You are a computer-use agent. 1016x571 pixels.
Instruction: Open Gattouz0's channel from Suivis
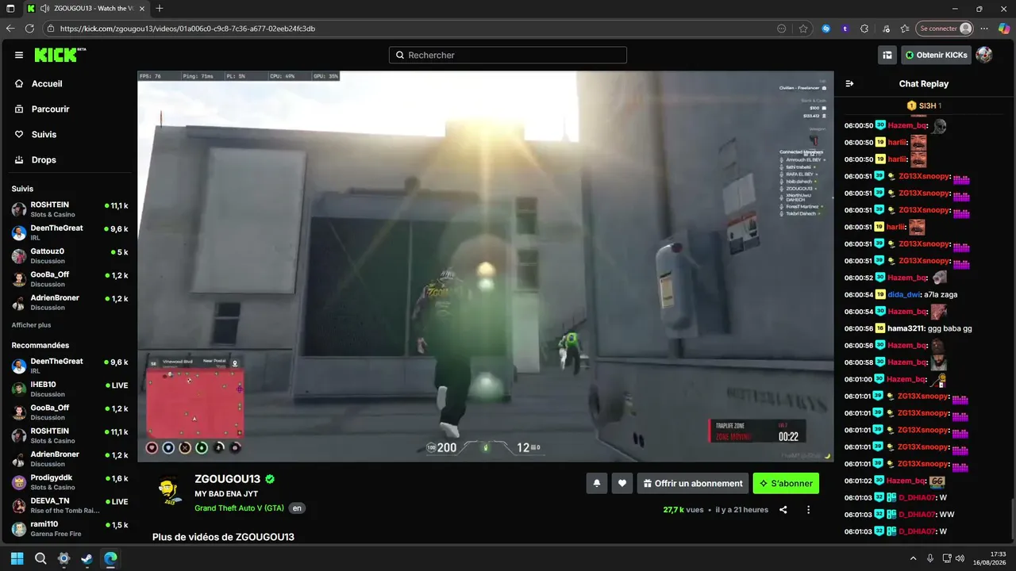69,256
